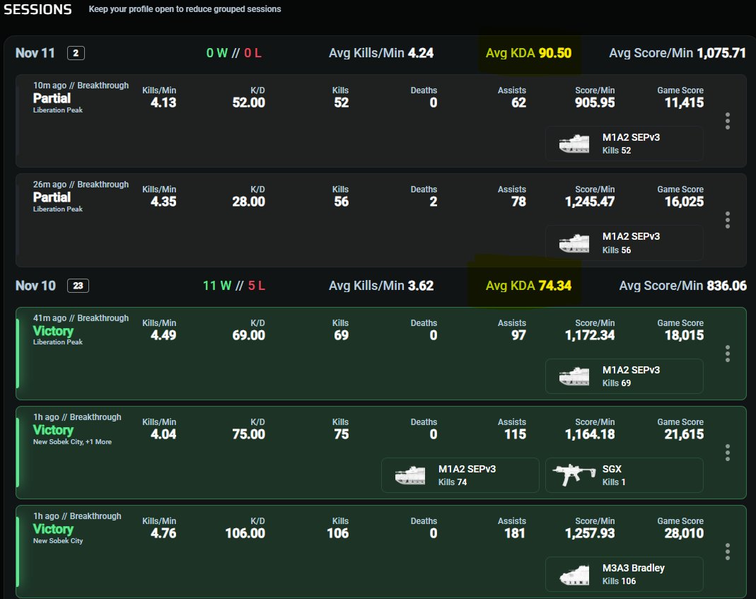Screen dimensions: 756x599
Task: Click the Assists 115 value
Action: (515, 434)
